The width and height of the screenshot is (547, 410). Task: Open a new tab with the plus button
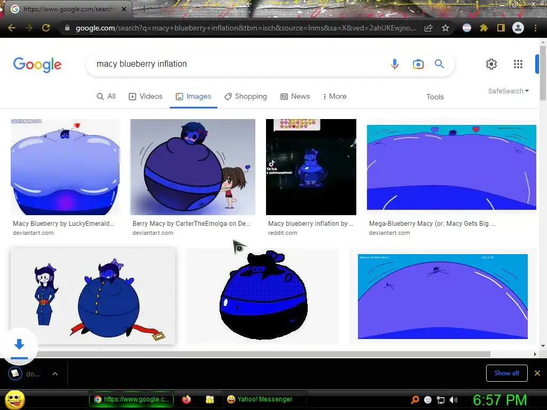pyautogui.click(x=144, y=9)
